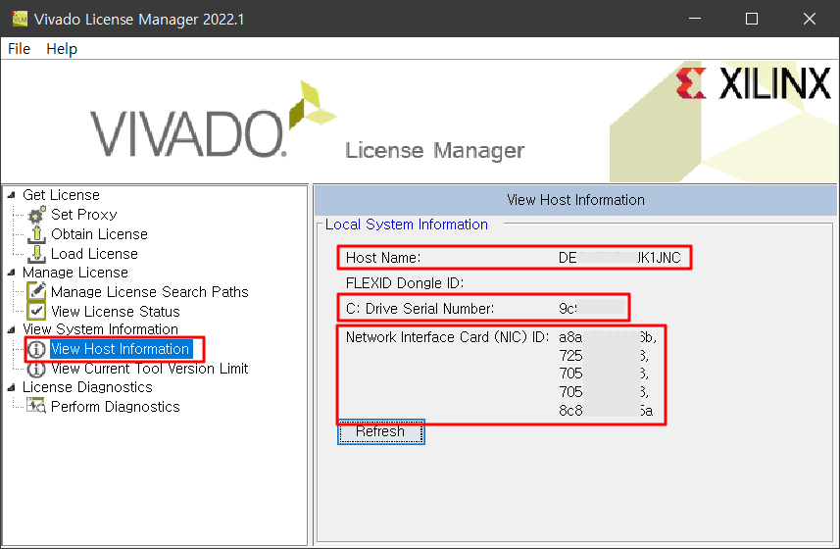Click the Load License download icon
840x549 pixels.
coord(36,253)
